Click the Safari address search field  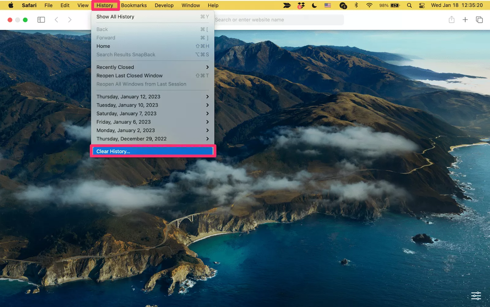coord(279,20)
